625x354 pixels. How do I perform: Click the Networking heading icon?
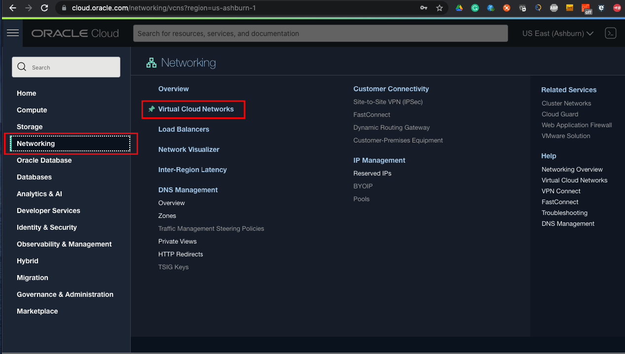(151, 63)
